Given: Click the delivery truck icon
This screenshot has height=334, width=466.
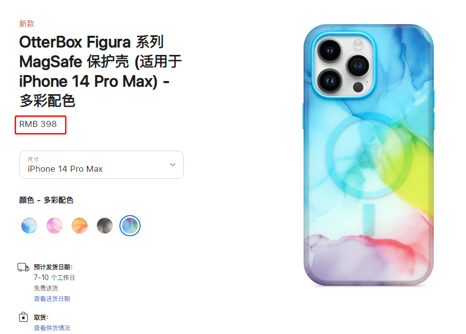Looking at the screenshot, I should tap(24, 267).
